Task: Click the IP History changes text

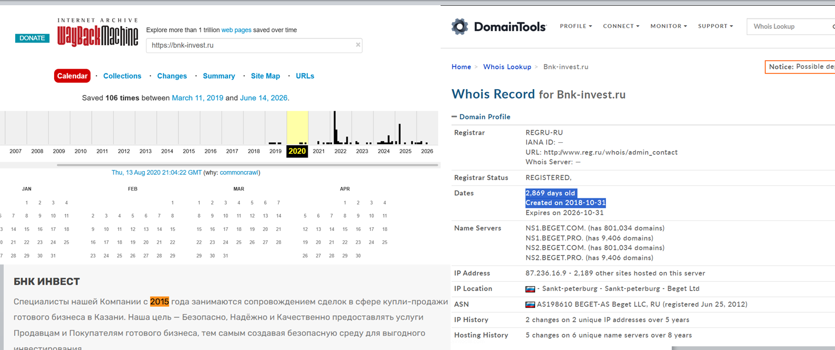Action: coord(608,320)
